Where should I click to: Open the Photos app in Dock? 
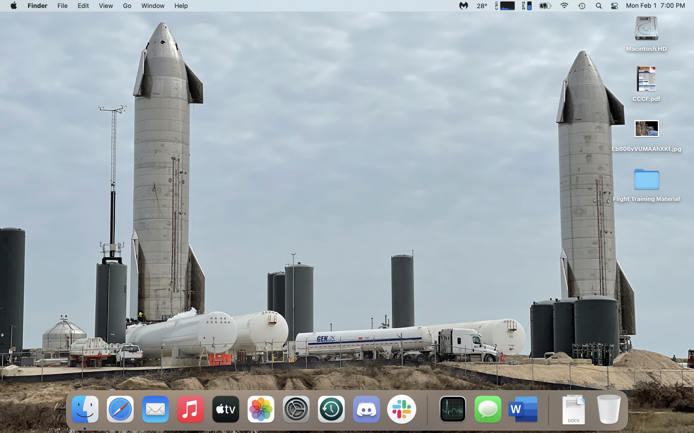pos(261,409)
